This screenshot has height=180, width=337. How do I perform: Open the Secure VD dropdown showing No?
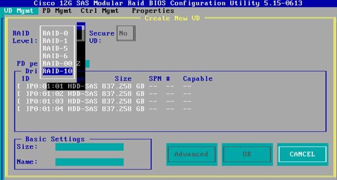[x=126, y=33]
